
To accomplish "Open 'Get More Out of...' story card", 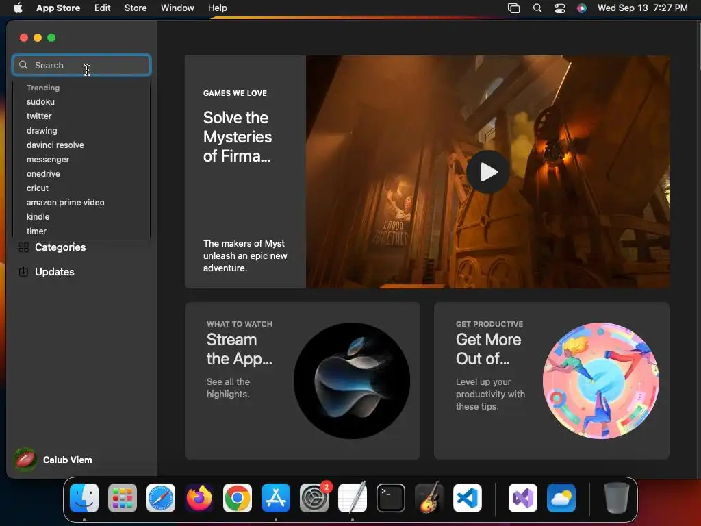I will [x=552, y=381].
